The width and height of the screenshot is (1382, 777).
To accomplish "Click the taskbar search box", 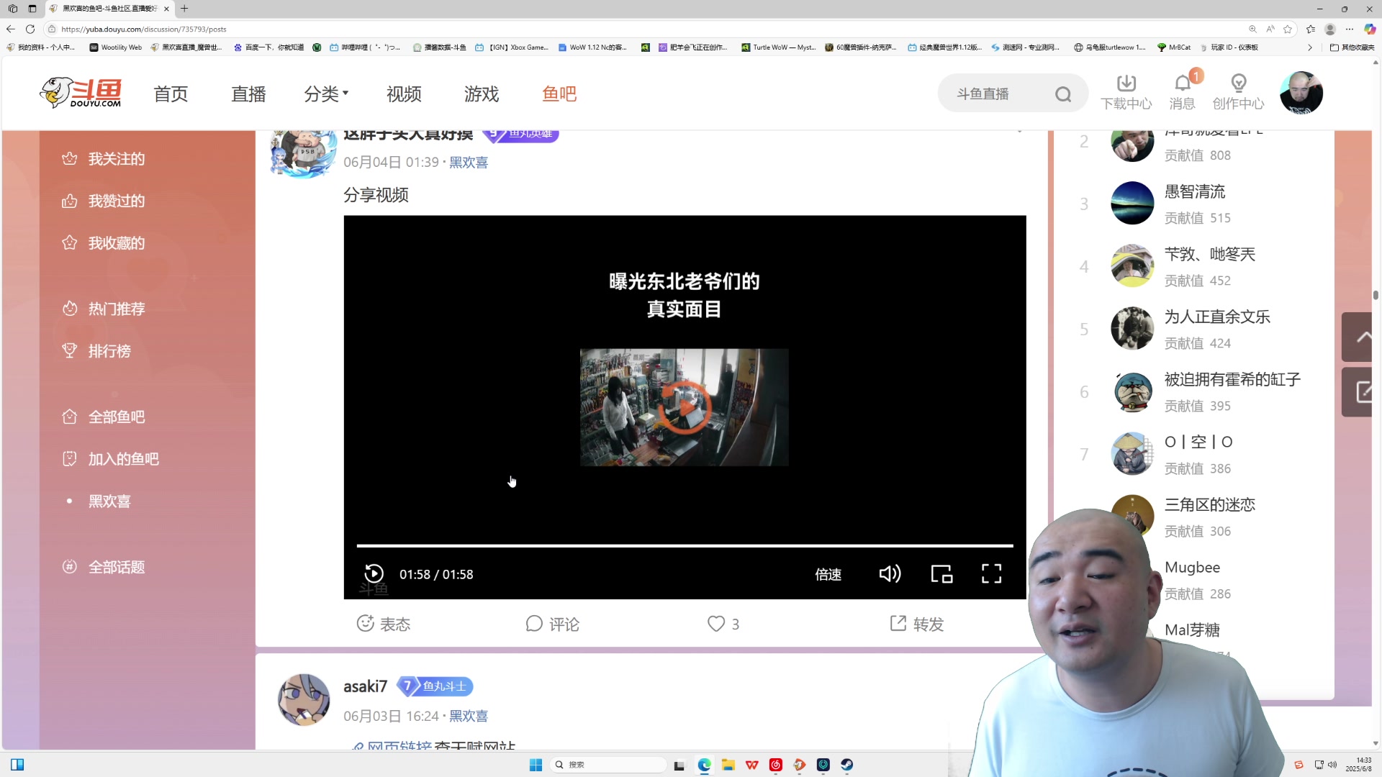I will [608, 765].
